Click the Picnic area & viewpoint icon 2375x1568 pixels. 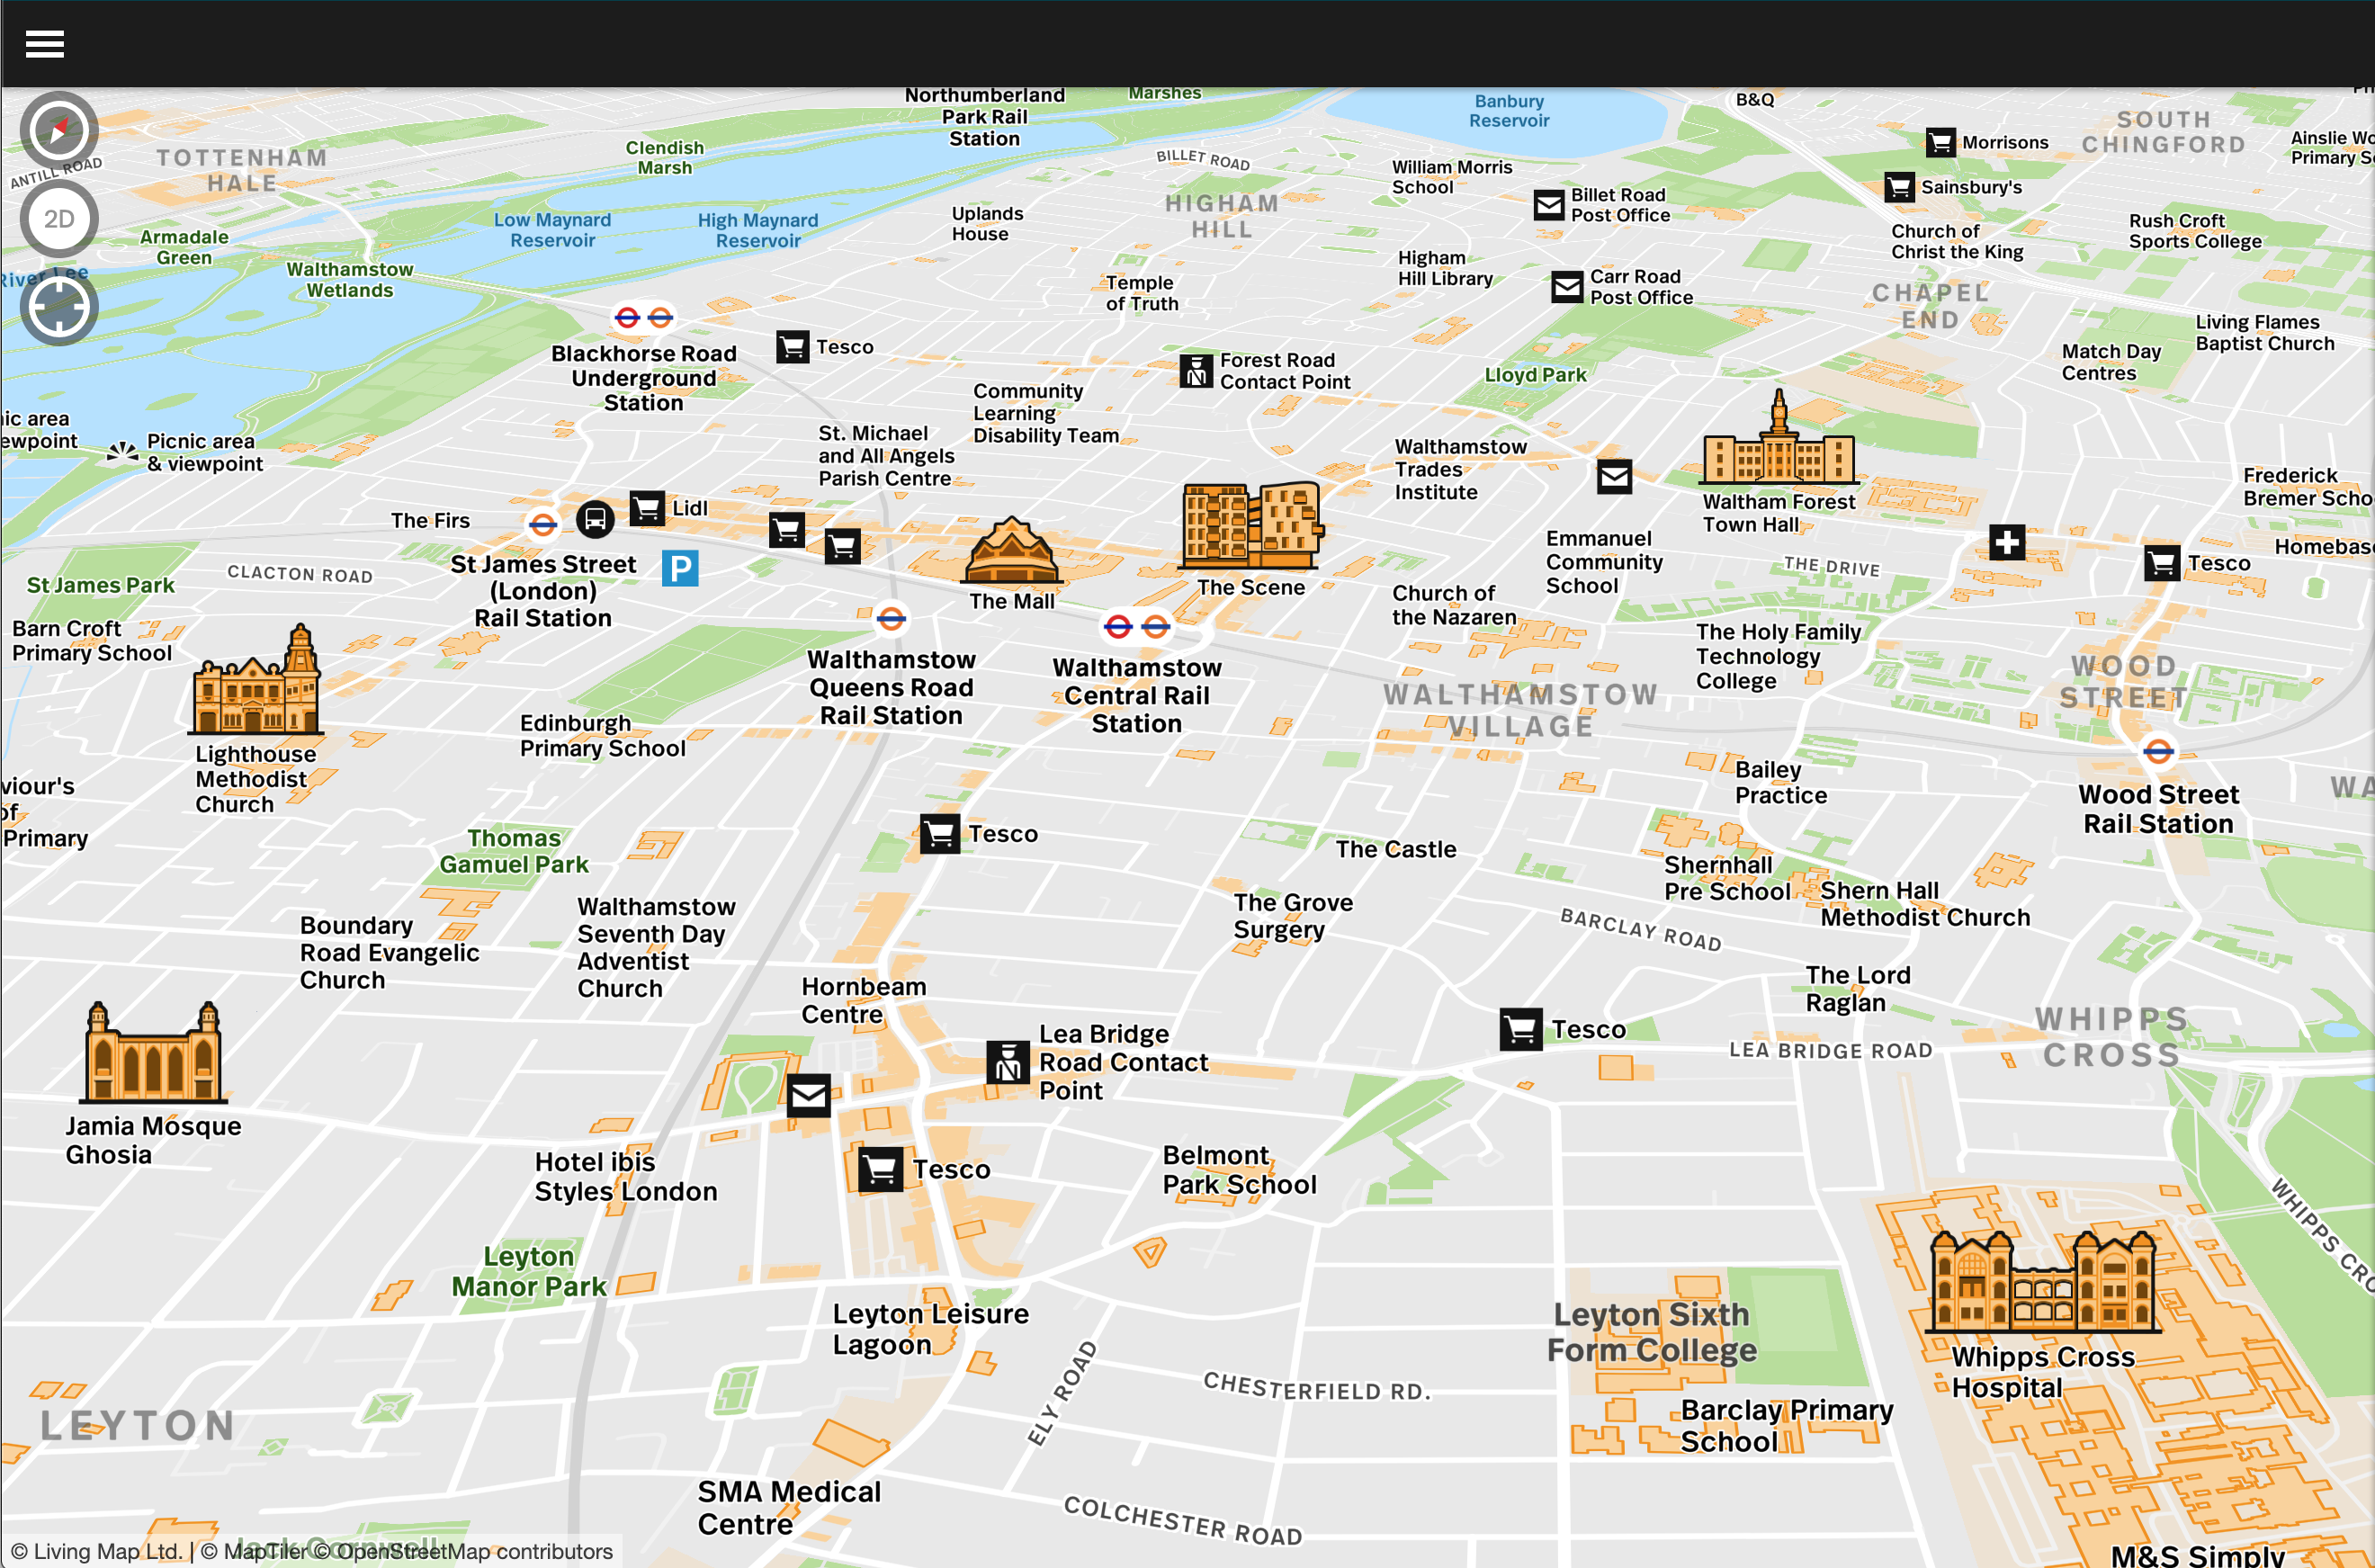click(122, 453)
